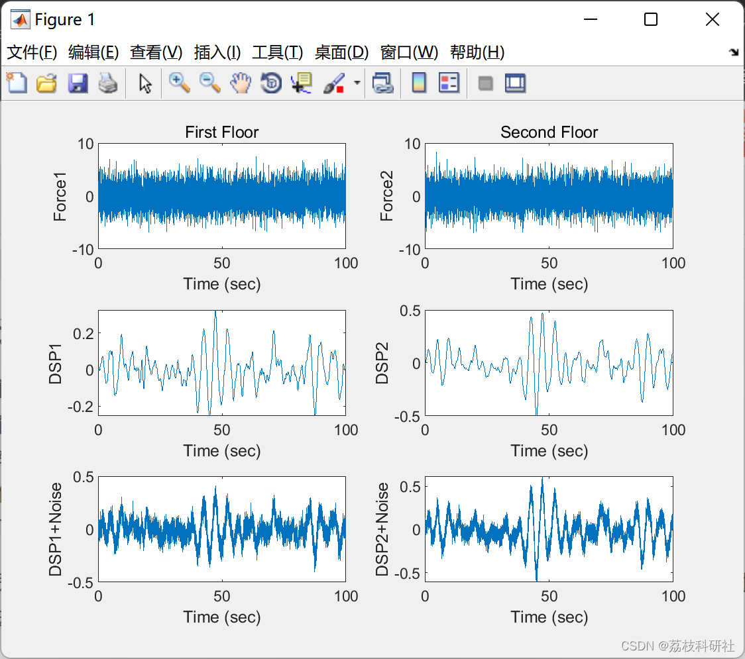This screenshot has height=659, width=745.
Task: Activate the Brush data tool
Action: pos(334,83)
